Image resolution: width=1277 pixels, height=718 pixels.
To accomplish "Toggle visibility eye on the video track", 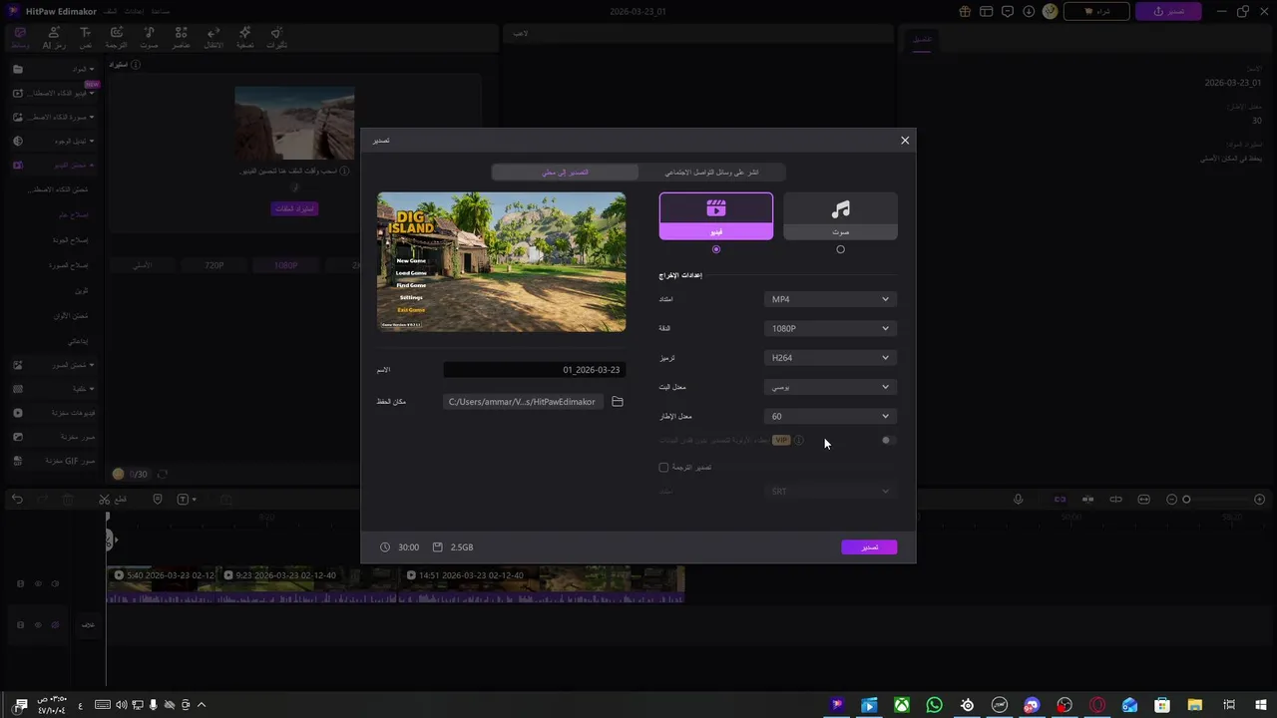I will (x=38, y=583).
